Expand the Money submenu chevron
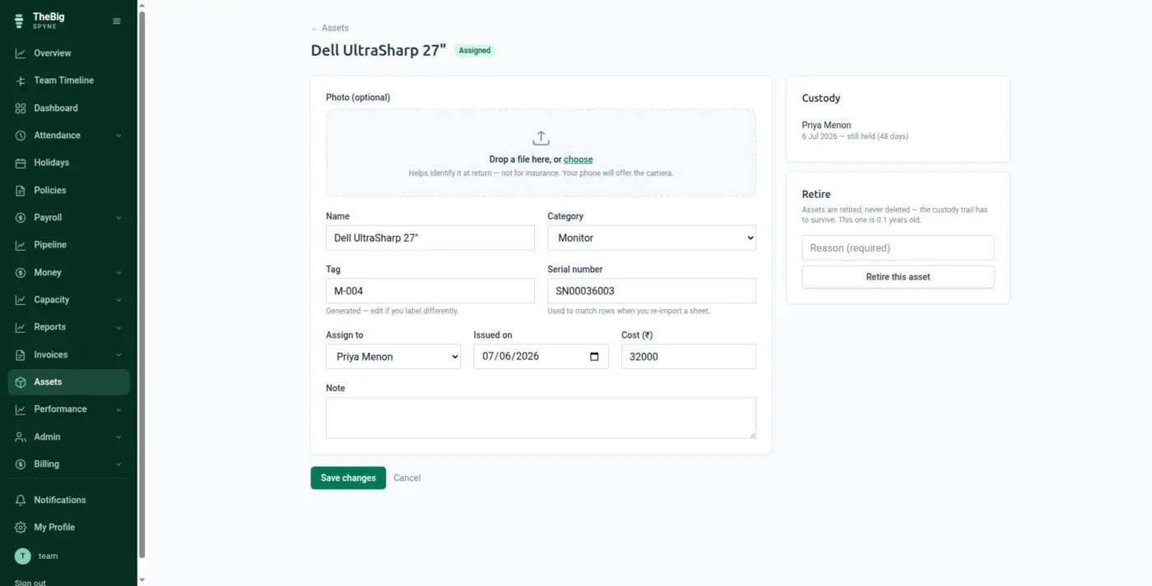Viewport: 1152px width, 586px height. tap(118, 273)
